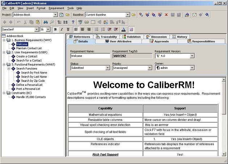The height and width of the screenshot is (164, 228).
Task: Click the bulleted list icon
Action: (97, 29)
